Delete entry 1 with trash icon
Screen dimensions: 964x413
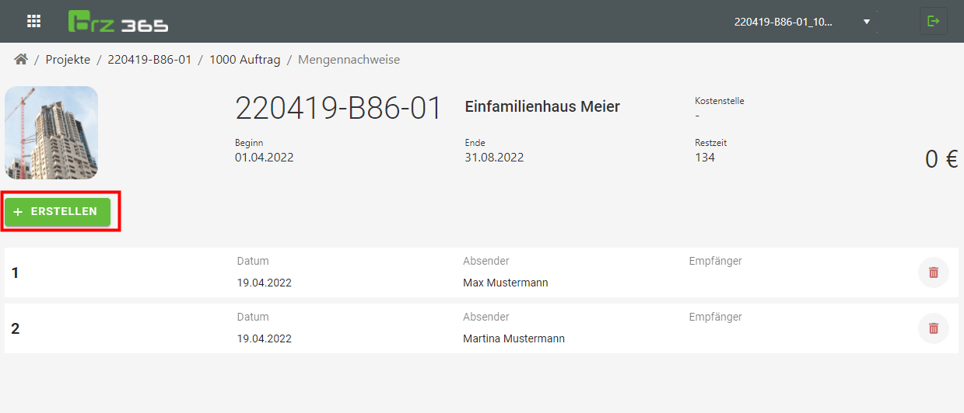pyautogui.click(x=933, y=272)
